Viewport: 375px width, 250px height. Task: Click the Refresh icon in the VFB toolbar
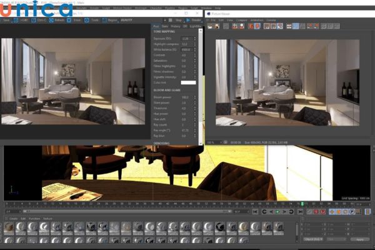57,20
